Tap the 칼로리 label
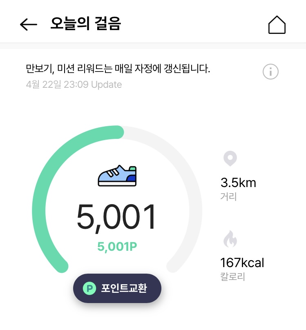 (x=232, y=276)
